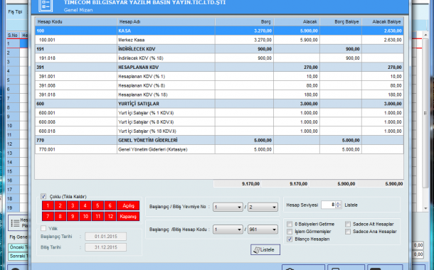This screenshot has height=270, width=434.
Task: Select Yurt İçi Satışlar (% 18 KDV.li) row
Action: 219,131
